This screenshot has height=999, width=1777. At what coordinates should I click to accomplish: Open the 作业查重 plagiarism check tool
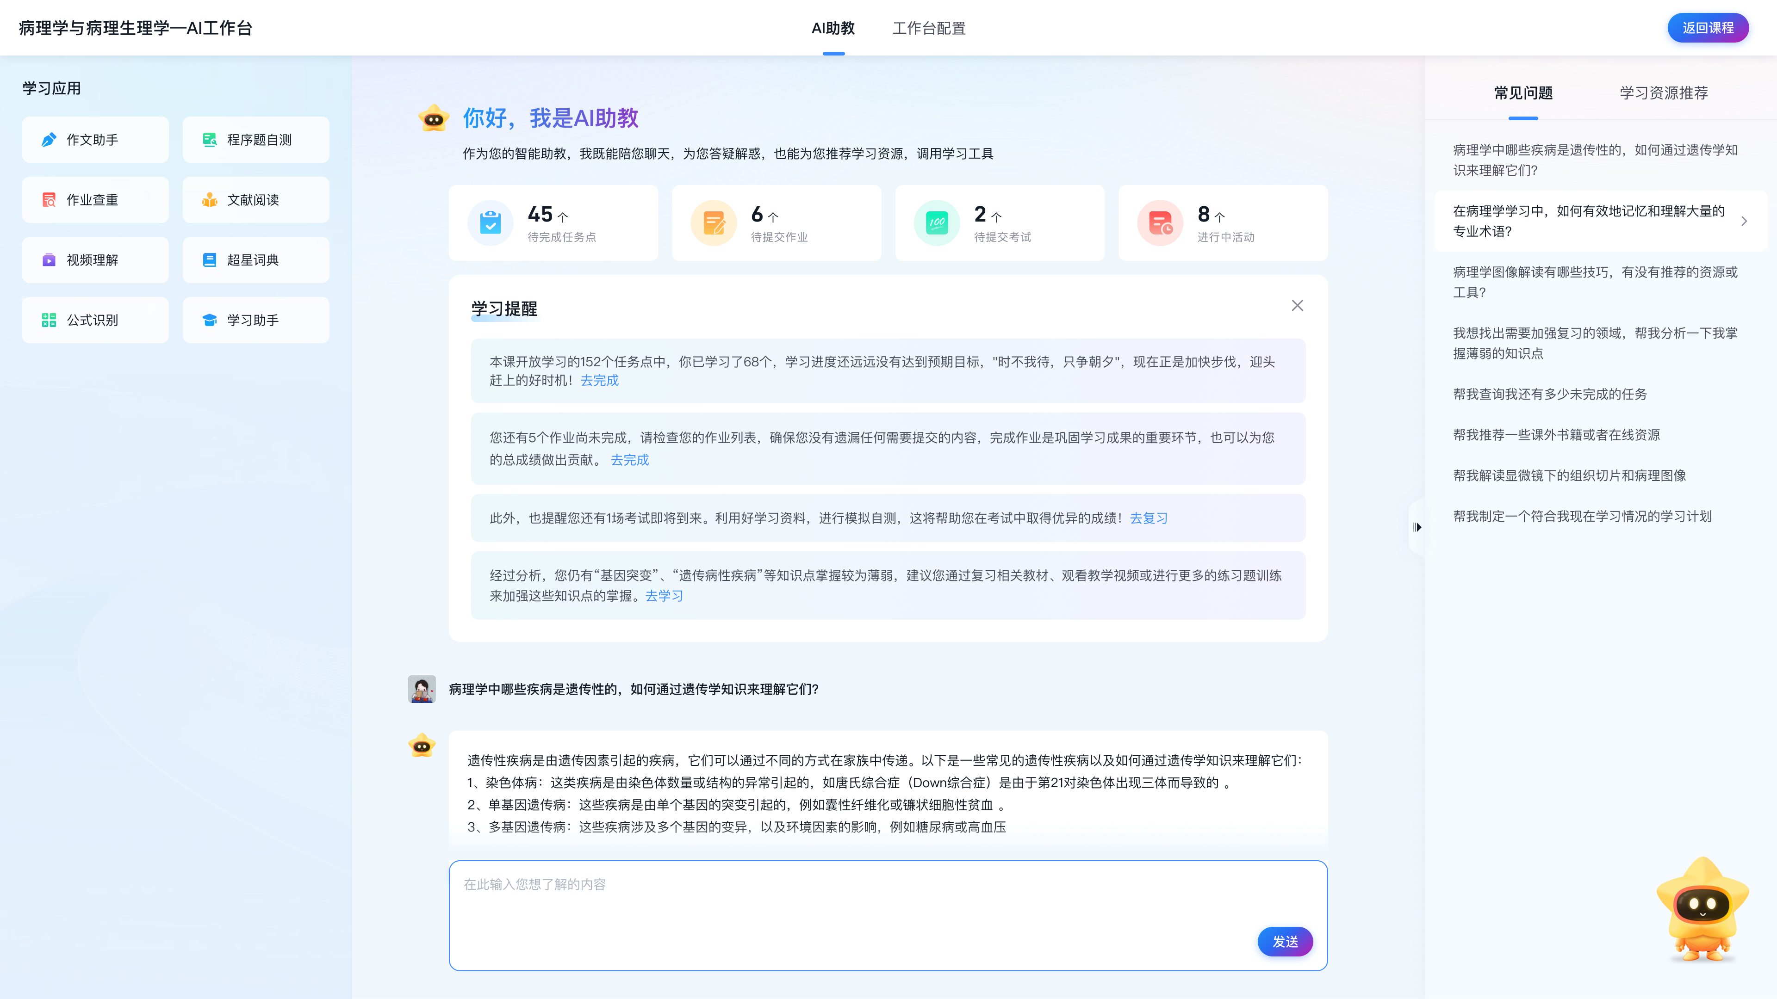(95, 200)
